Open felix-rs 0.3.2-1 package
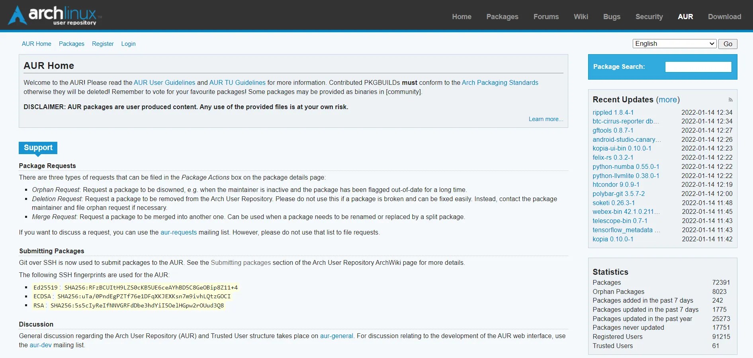Image resolution: width=753 pixels, height=358 pixels. coord(613,158)
